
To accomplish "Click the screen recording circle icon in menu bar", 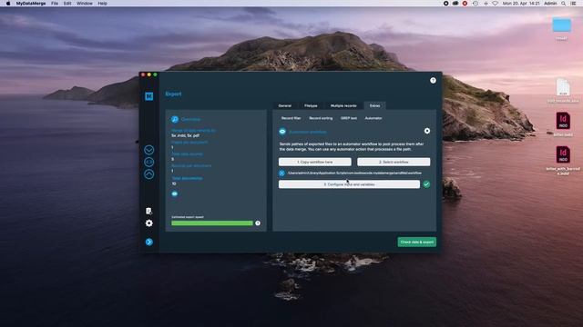I will click(445, 4).
